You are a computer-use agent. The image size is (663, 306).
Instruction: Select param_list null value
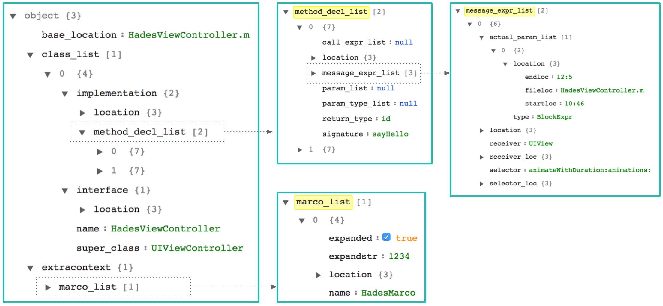coord(386,88)
